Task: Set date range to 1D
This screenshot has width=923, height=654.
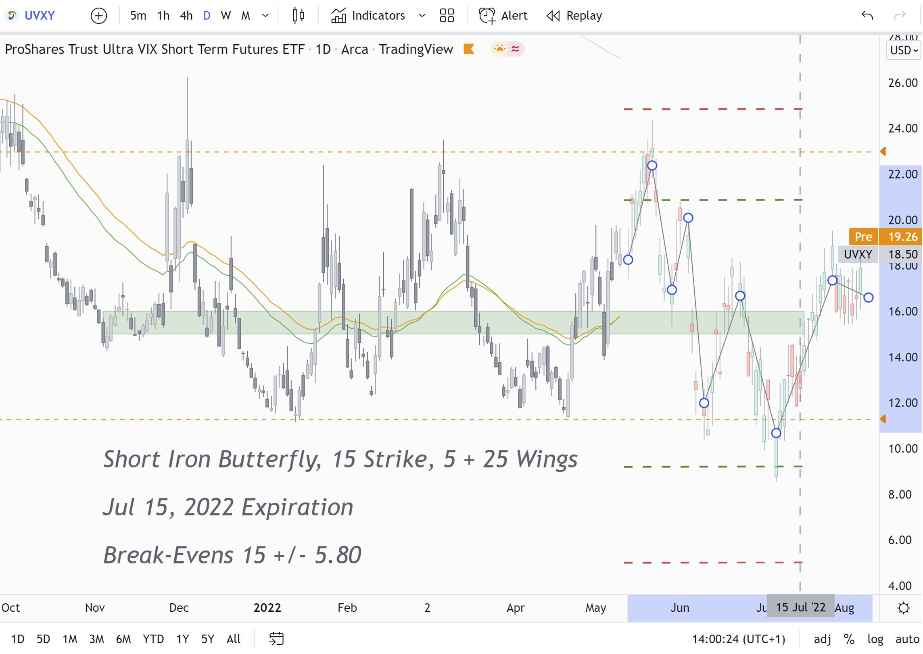Action: coord(18,639)
